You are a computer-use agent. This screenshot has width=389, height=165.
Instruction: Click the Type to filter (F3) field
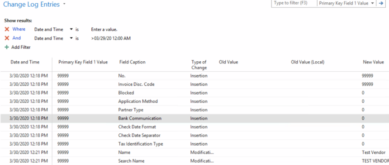[294, 4]
